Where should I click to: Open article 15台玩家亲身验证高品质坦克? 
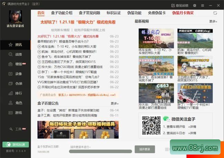[68, 77]
